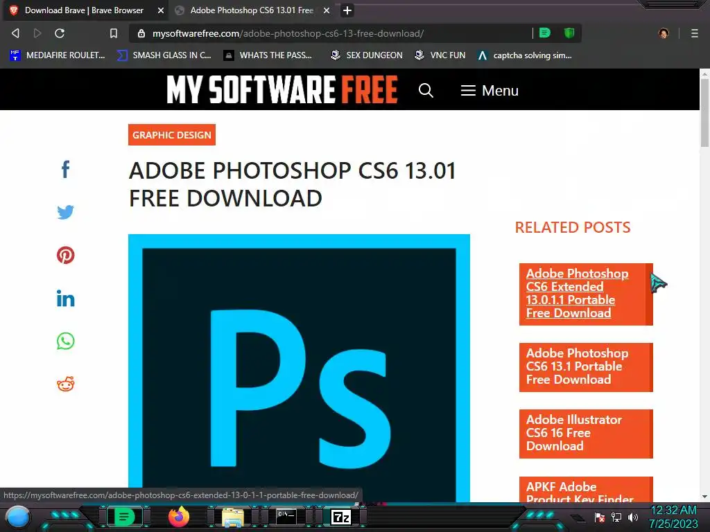Click the Photoshop Ps featured image
710x532 pixels.
299,367
